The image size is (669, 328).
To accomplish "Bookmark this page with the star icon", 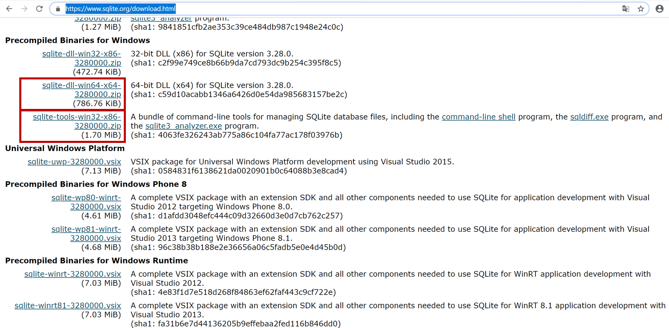I will [641, 9].
